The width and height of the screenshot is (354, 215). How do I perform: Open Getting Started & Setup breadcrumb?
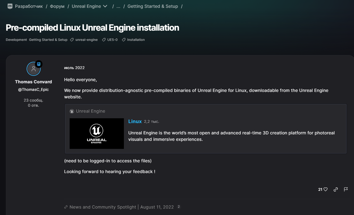pos(153,6)
